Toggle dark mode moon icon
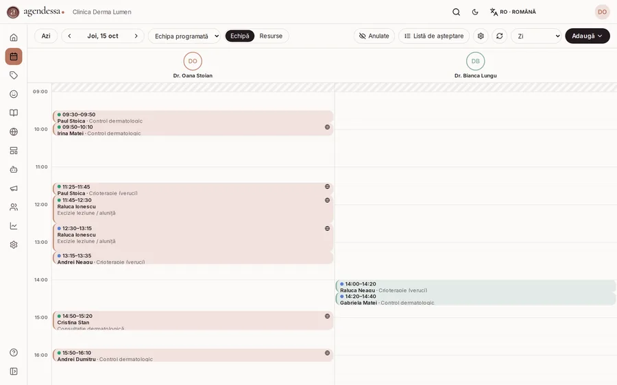 [475, 12]
